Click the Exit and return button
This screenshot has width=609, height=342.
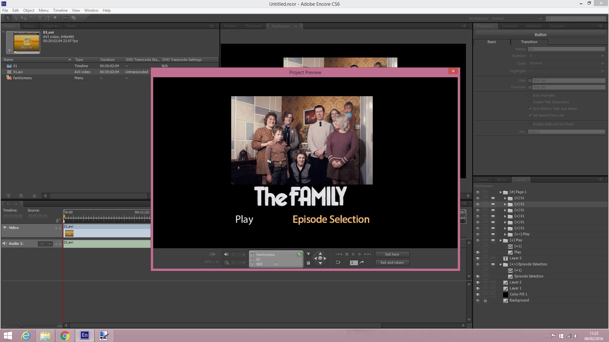(x=392, y=263)
